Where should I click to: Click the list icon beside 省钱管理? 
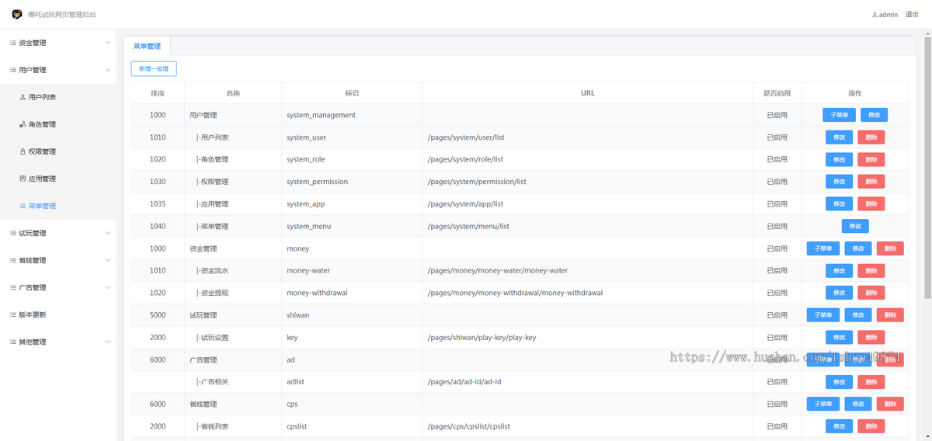pos(13,260)
